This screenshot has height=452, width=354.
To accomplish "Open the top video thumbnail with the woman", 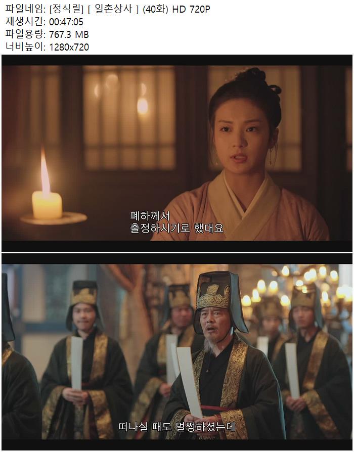I will pos(177,153).
